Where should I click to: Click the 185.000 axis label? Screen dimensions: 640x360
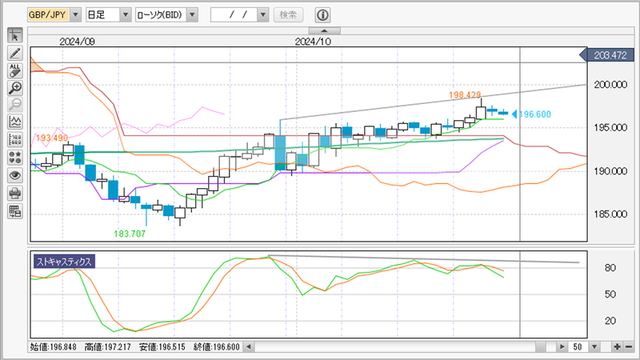610,214
